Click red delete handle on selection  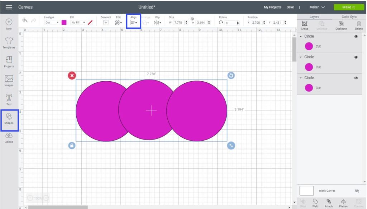72,76
